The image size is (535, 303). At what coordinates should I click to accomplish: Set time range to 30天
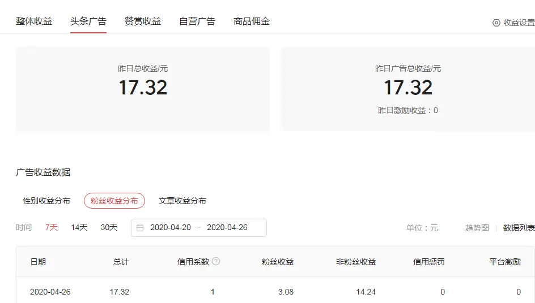[x=109, y=227]
